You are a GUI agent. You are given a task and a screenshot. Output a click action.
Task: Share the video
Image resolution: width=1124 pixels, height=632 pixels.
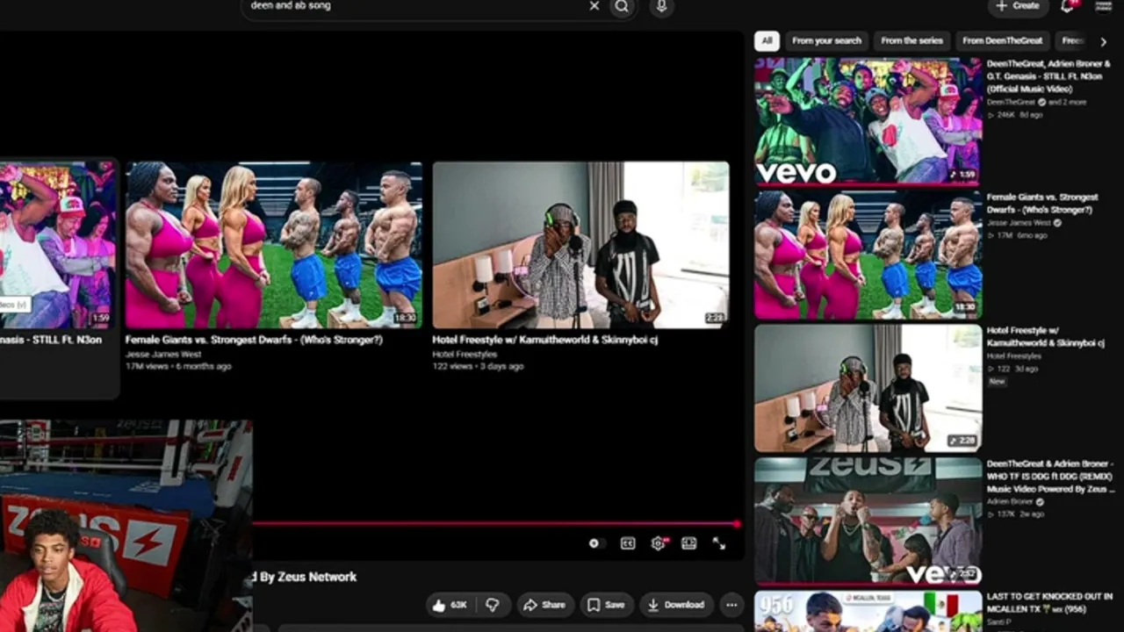(544, 605)
